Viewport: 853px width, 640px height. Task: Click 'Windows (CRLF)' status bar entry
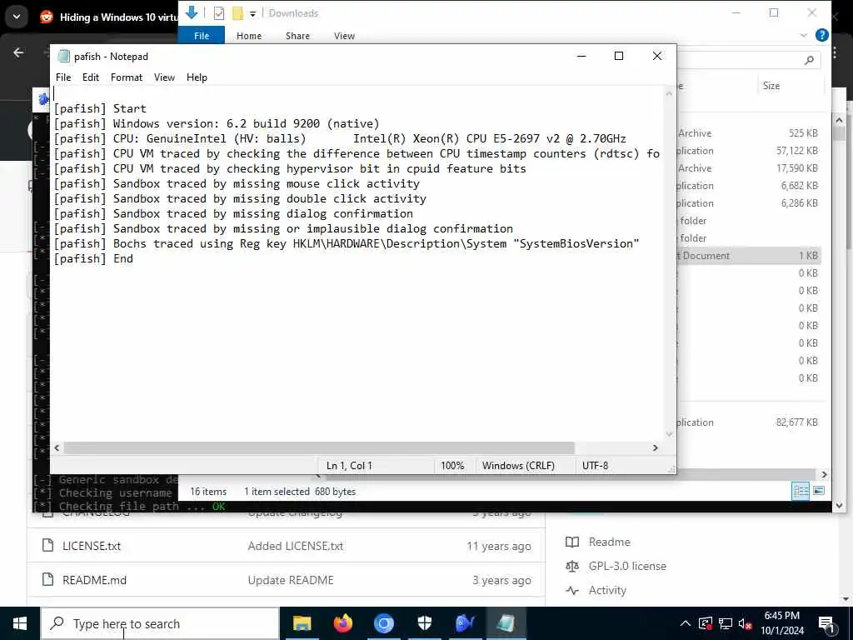(x=518, y=466)
